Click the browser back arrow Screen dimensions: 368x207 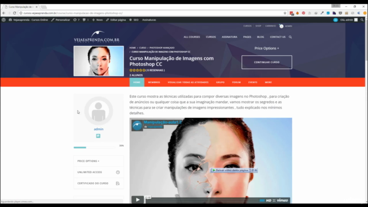click(x=4, y=13)
